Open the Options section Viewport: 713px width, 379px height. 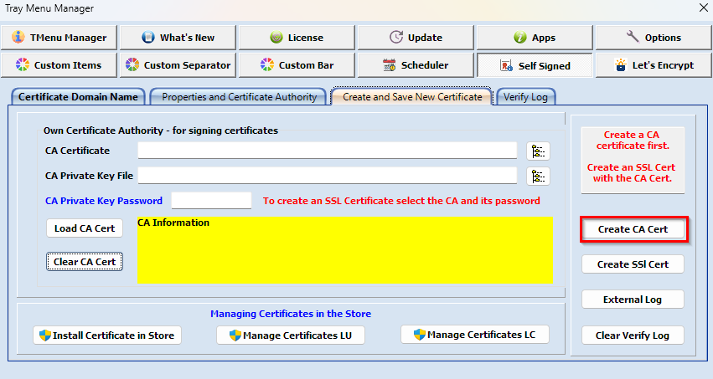click(x=654, y=37)
